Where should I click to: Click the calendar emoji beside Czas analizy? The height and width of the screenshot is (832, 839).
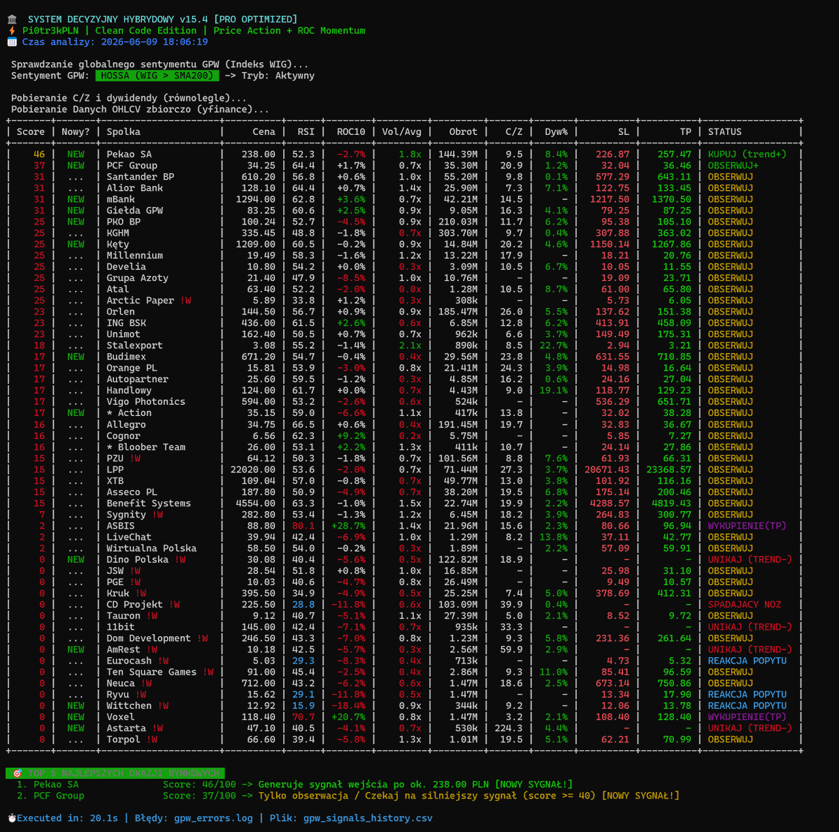coord(12,42)
